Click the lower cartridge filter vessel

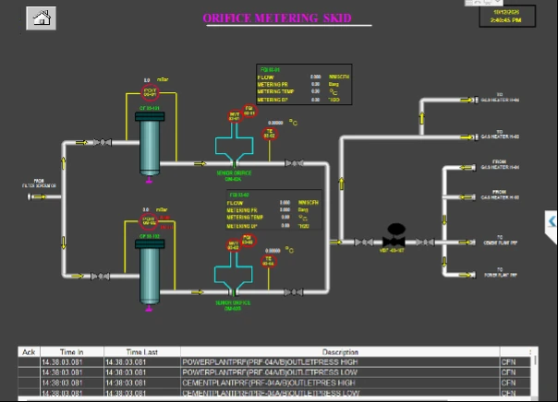150,272
